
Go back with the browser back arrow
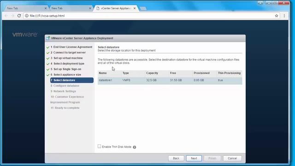click(6, 16)
